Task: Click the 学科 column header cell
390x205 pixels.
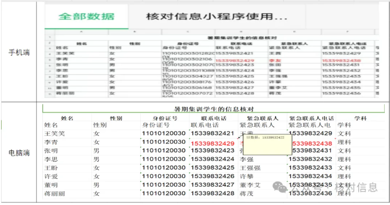Action: (x=360, y=118)
